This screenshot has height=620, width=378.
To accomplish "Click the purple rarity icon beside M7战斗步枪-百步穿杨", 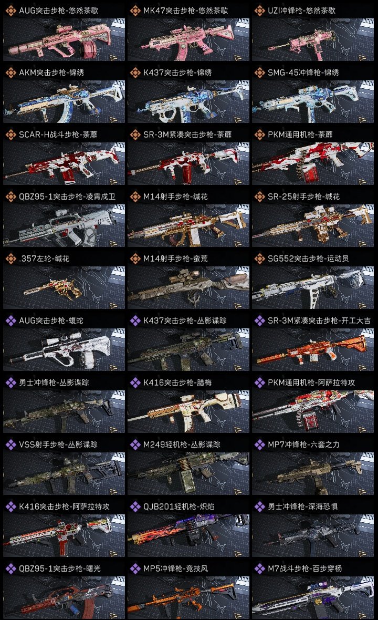I will 259,569.
